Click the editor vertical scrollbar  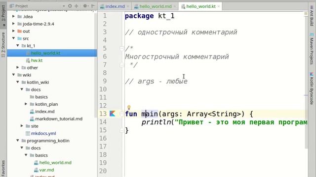pos(307,82)
